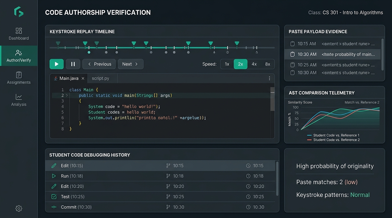Set replay speed to 1x
The image size is (392, 218).
(x=227, y=64)
